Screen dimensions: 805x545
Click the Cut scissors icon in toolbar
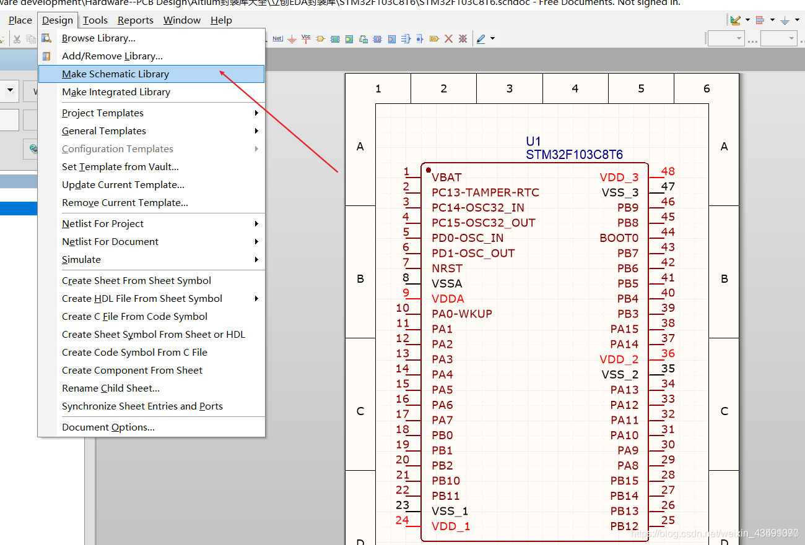[x=17, y=38]
